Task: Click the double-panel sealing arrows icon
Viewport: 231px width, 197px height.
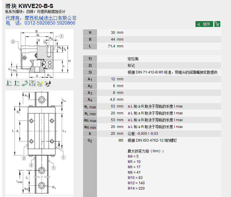Action: (x=32, y=84)
